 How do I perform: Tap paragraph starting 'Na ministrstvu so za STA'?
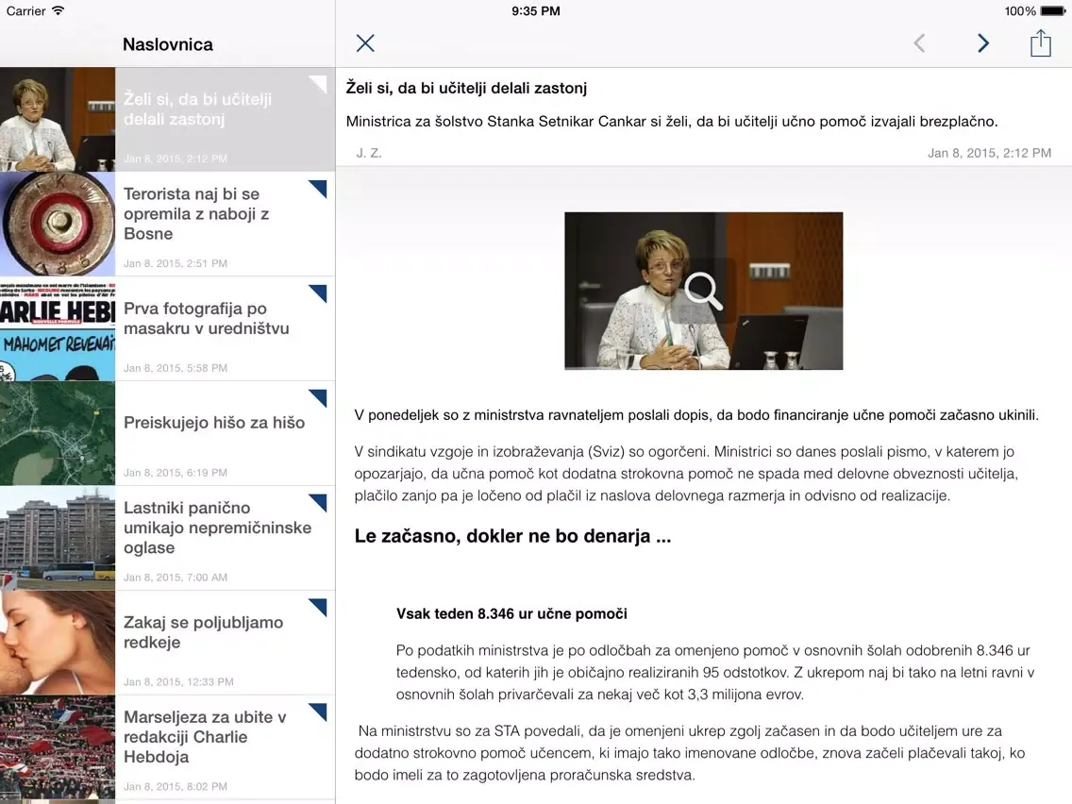(690, 753)
